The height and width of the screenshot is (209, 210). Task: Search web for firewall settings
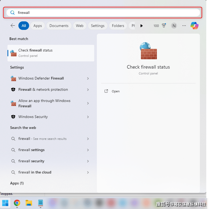(x=50, y=150)
